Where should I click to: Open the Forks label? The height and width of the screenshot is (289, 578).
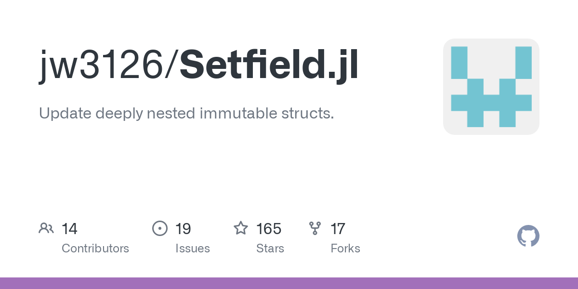pos(345,249)
